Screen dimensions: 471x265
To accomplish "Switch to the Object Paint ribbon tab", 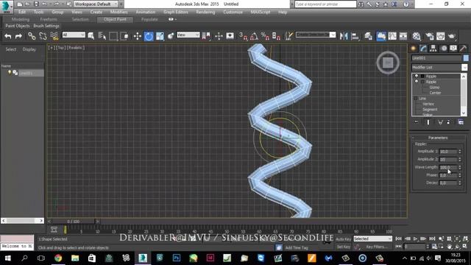I will (x=115, y=19).
